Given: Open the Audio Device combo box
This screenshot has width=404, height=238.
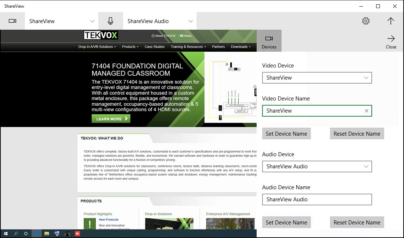Looking at the screenshot, I should pyautogui.click(x=317, y=166).
